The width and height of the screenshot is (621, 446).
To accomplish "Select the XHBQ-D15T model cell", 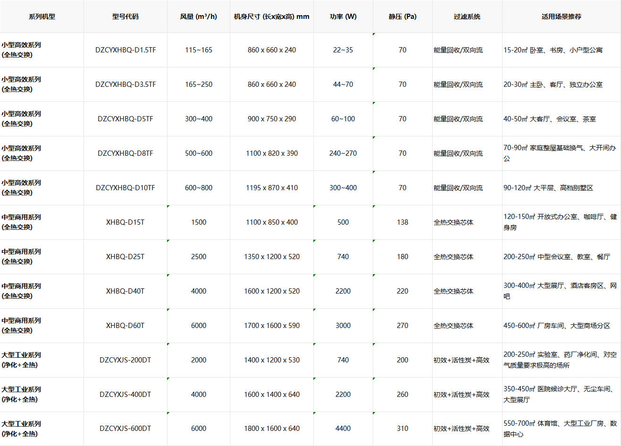I will coord(126,222).
